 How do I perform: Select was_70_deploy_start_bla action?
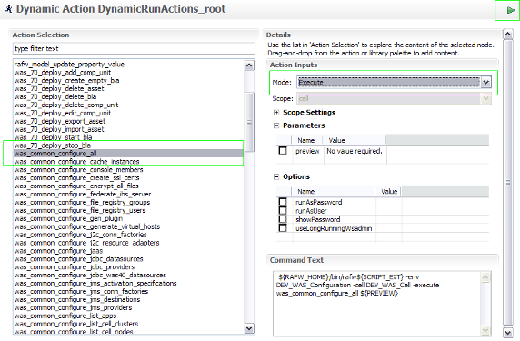pyautogui.click(x=53, y=137)
